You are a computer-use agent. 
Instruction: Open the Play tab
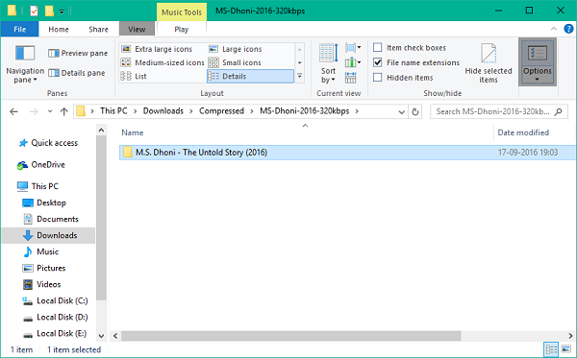[x=182, y=29]
